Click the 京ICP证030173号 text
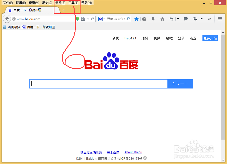 (x=130, y=158)
